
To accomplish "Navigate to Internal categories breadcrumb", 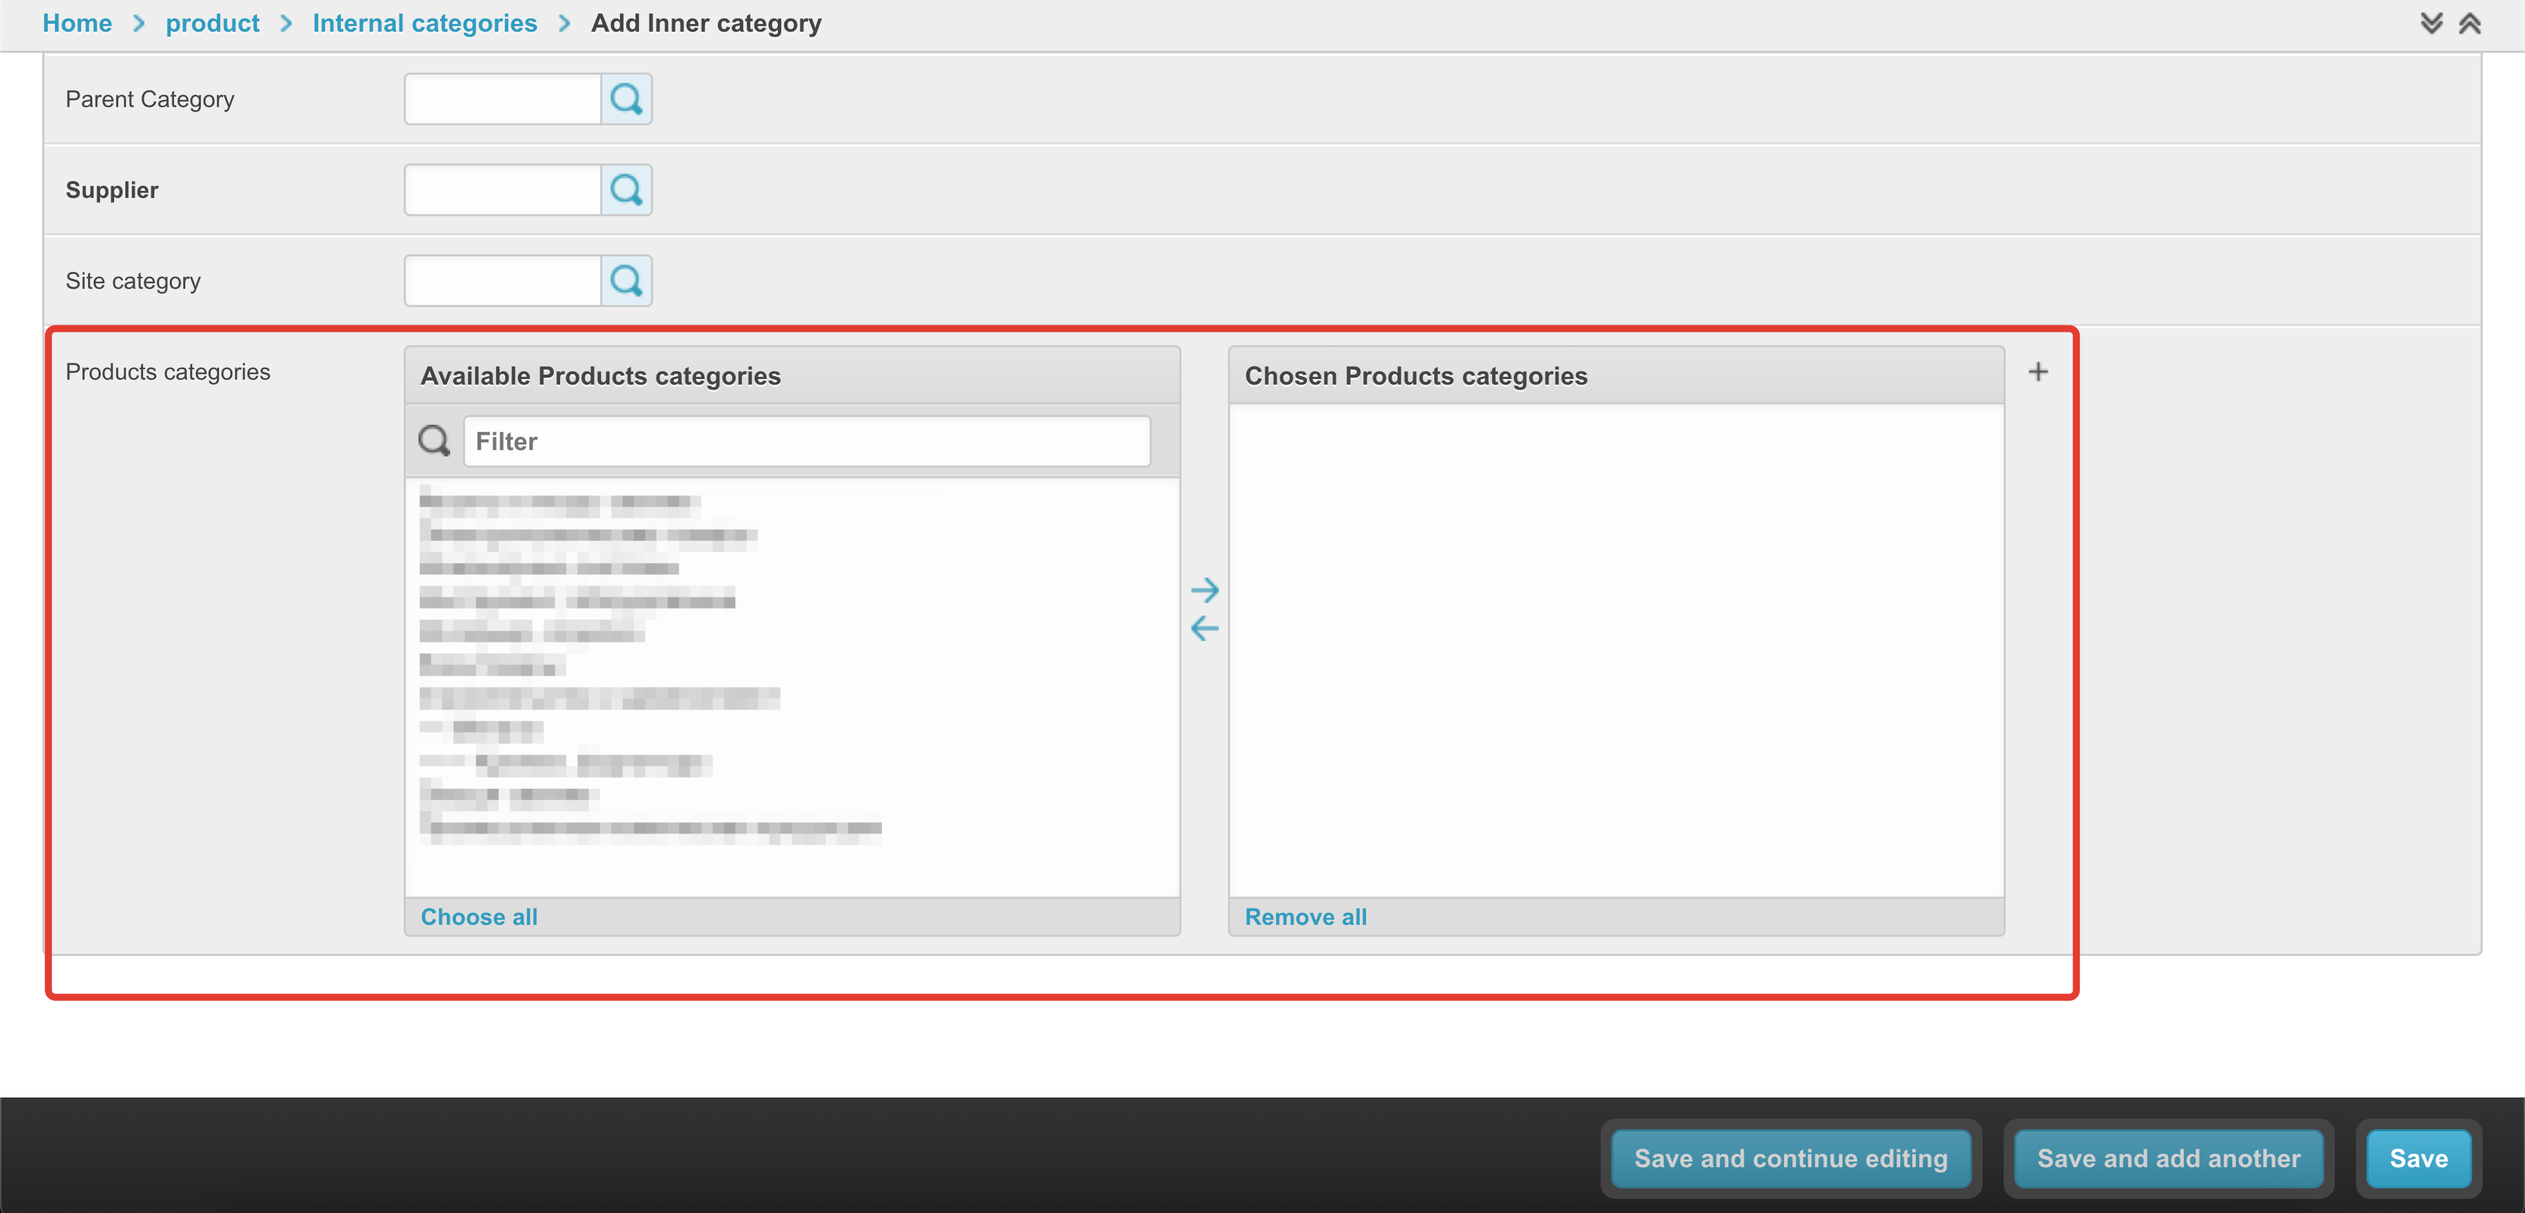I will pos(424,23).
